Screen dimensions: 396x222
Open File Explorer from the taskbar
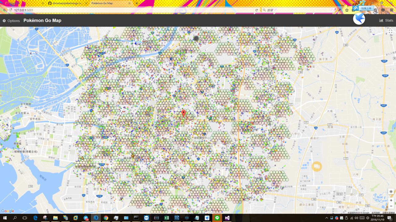click(x=55, y=218)
